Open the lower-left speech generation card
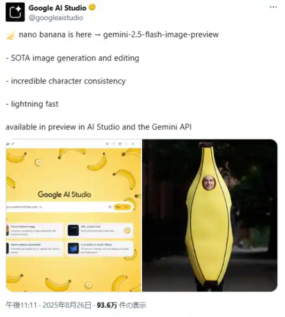 tap(34, 249)
